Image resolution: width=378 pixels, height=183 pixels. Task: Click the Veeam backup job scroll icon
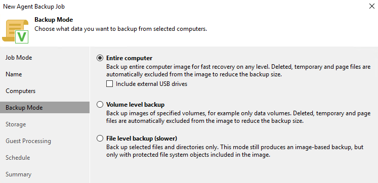click(15, 31)
